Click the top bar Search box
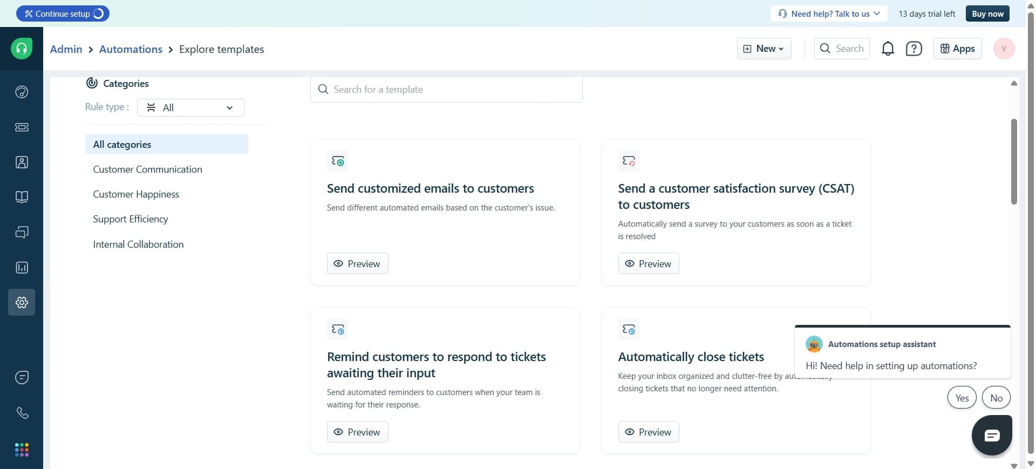This screenshot has height=469, width=1036. pyautogui.click(x=842, y=49)
